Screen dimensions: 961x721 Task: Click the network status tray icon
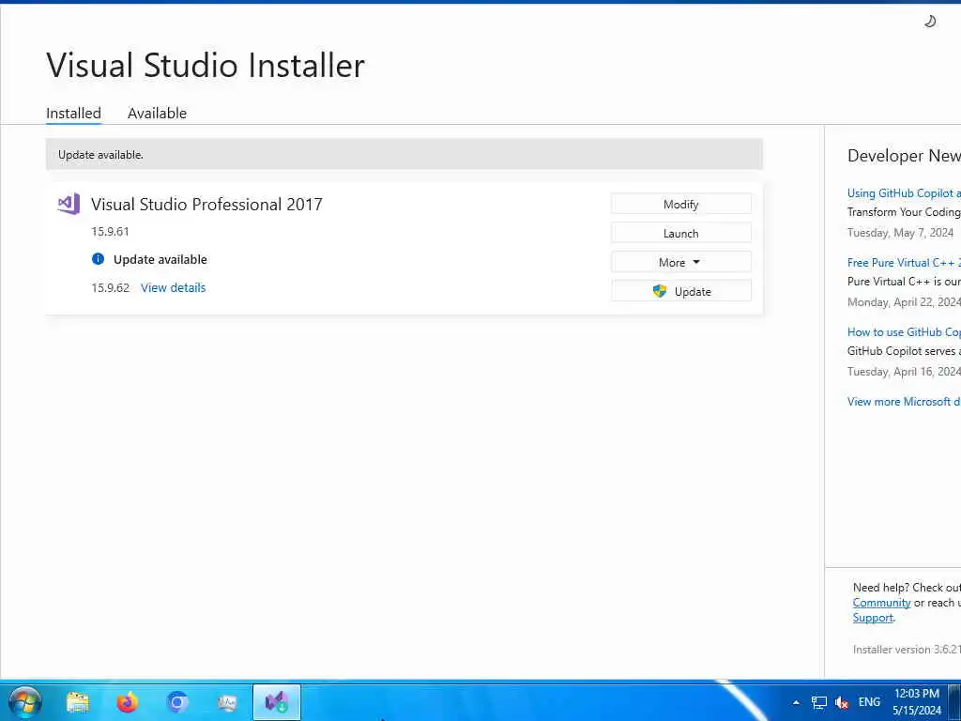click(818, 702)
